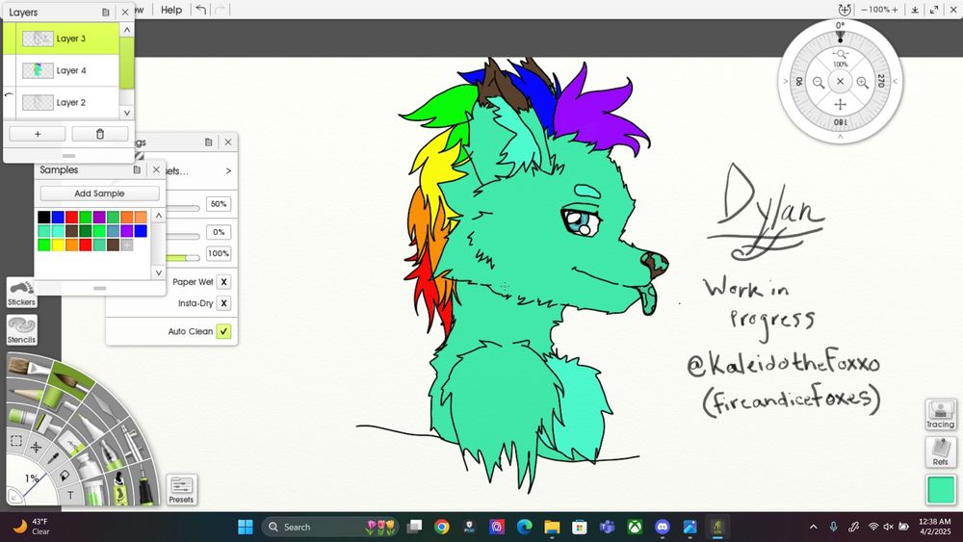
Task: Collapse the tool picker corner arrow
Action: (13, 498)
